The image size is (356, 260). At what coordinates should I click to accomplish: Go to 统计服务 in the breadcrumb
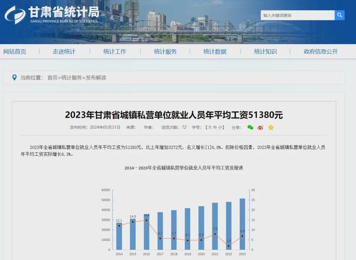click(72, 78)
